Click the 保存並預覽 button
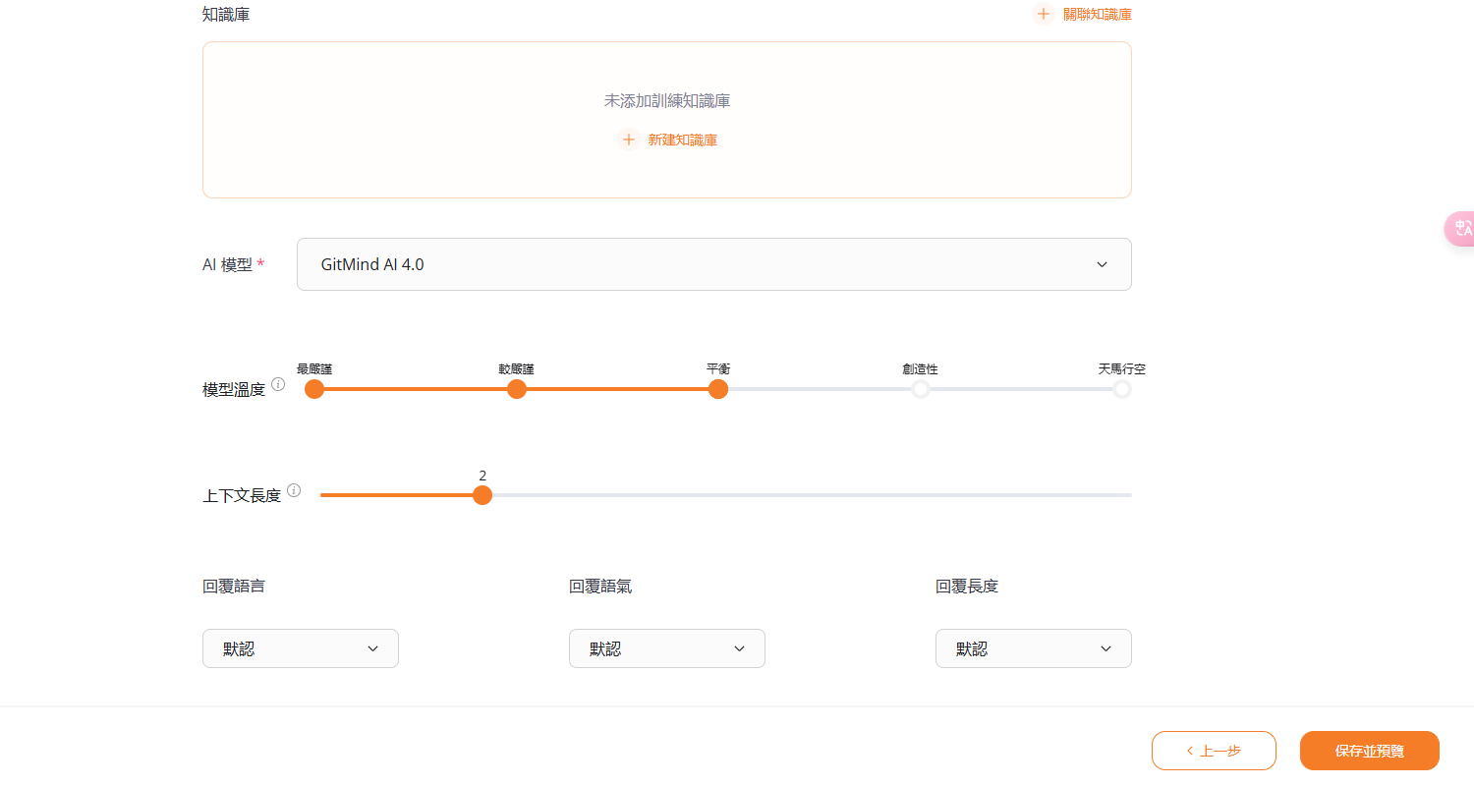1474x786 pixels. 1370,751
